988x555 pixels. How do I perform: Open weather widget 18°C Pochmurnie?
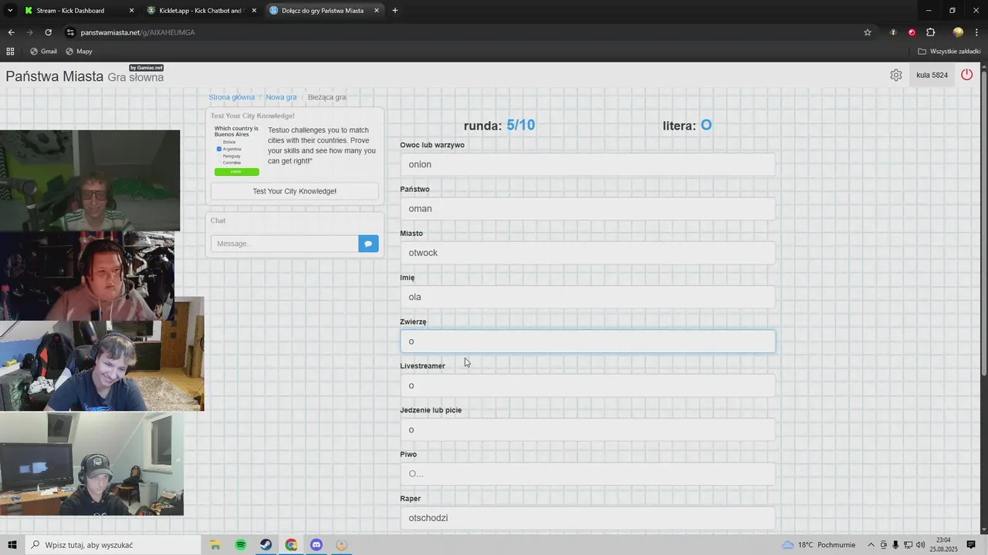tap(819, 545)
